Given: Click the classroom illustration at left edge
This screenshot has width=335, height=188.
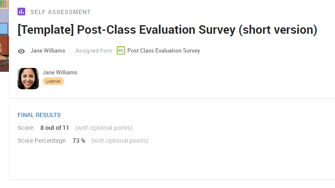Looking at the screenshot, I should click(4, 36).
